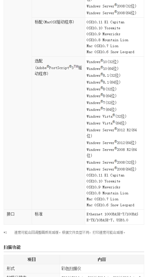Click the Windows 7 (64位) entry
Image resolution: width=147 pixels, height=277 pixels.
102,109
